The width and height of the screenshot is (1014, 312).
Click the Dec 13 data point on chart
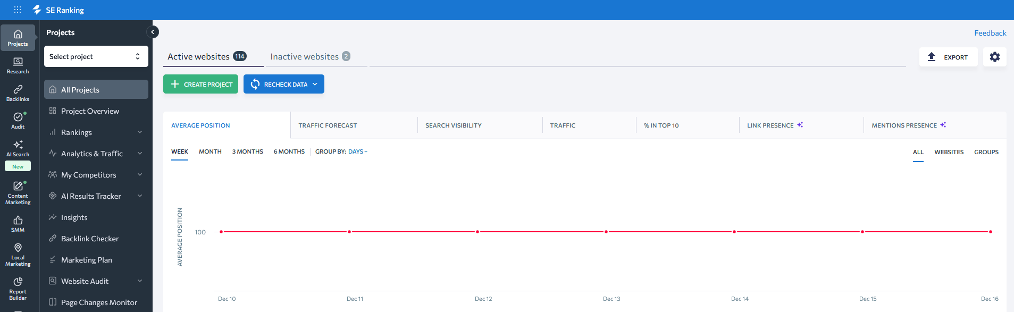point(606,232)
